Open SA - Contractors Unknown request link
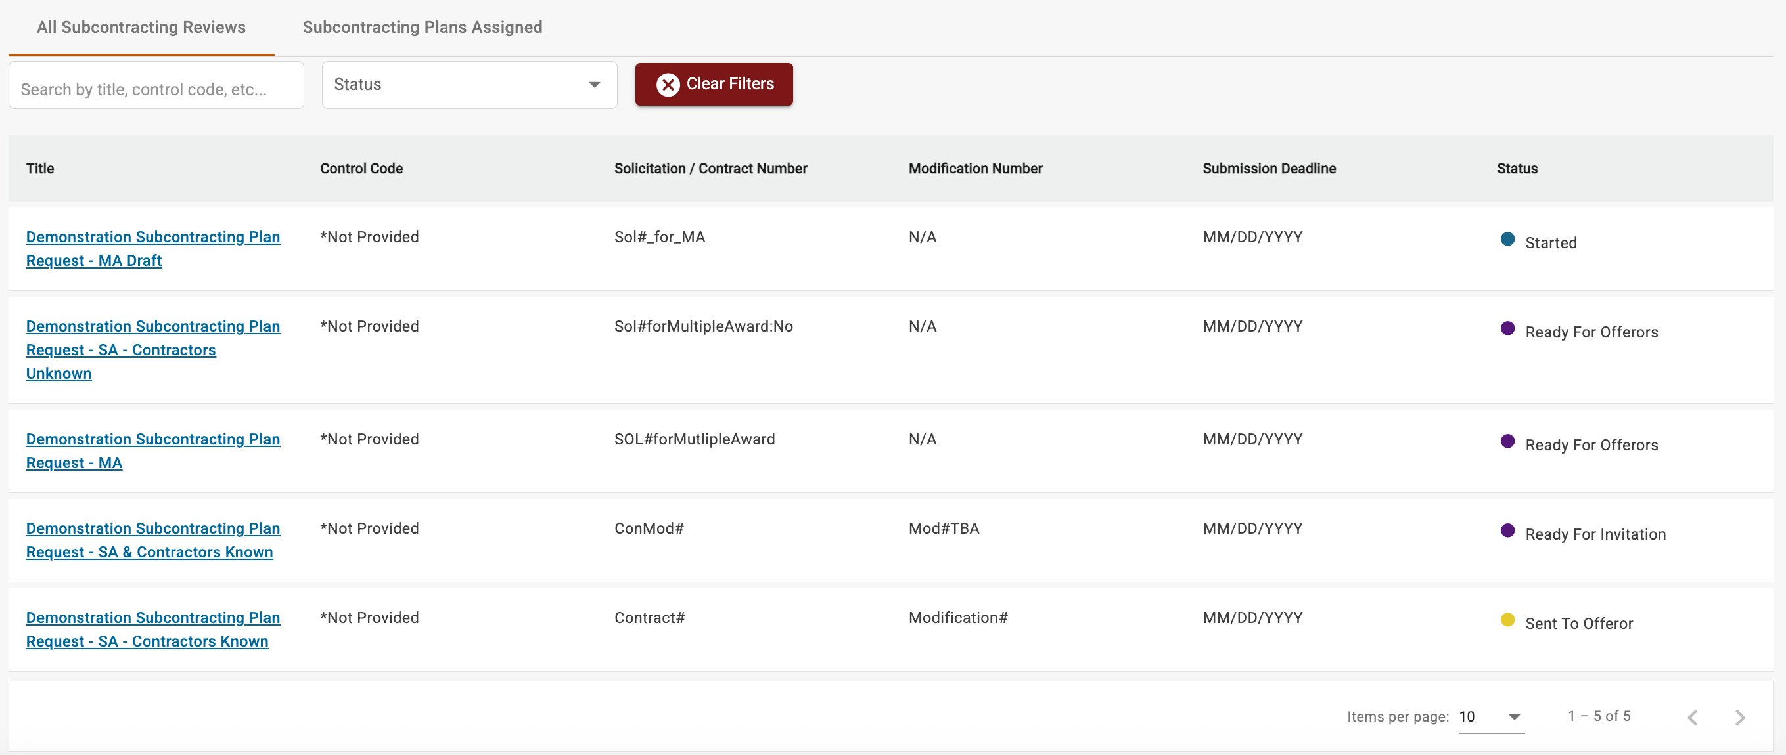The width and height of the screenshot is (1786, 755). 152,349
